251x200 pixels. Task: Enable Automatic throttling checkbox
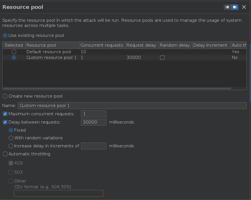click(5, 154)
